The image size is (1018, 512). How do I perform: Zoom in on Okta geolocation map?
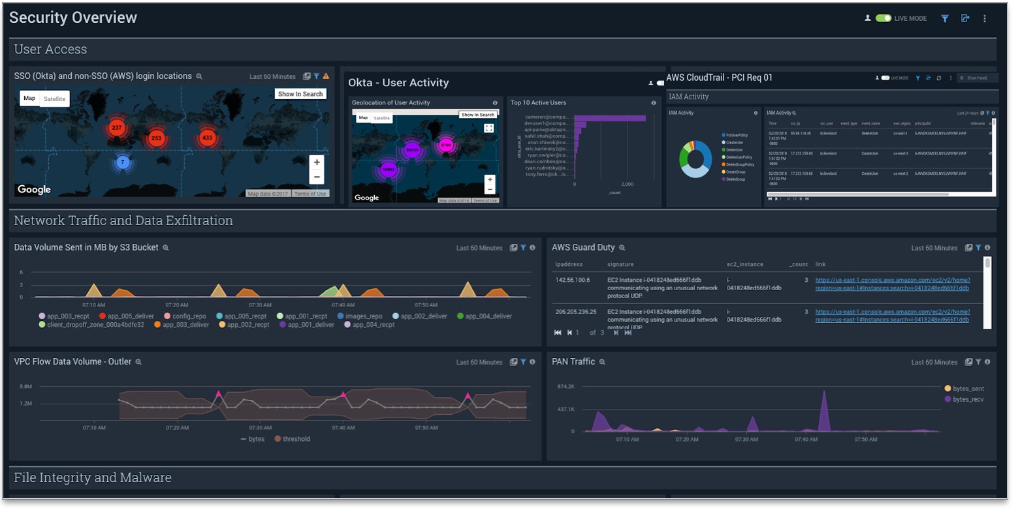coord(489,179)
